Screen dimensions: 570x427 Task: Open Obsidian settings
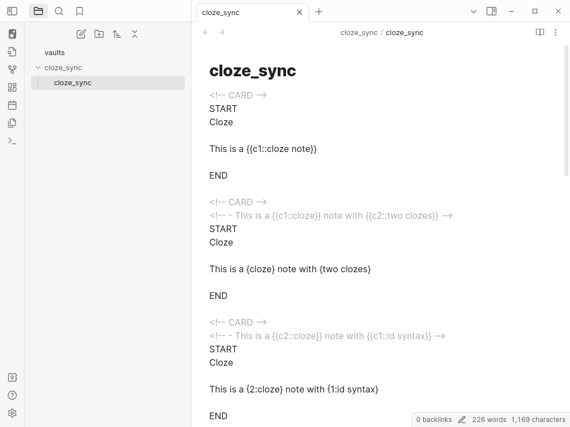[x=12, y=413]
